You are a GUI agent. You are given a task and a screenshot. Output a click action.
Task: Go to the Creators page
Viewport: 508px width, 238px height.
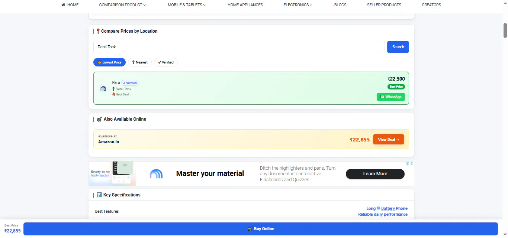(431, 5)
